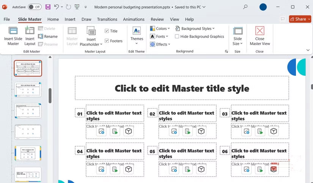Enable Hide Background Graphics checkbox
The image size is (313, 183).
tap(177, 36)
